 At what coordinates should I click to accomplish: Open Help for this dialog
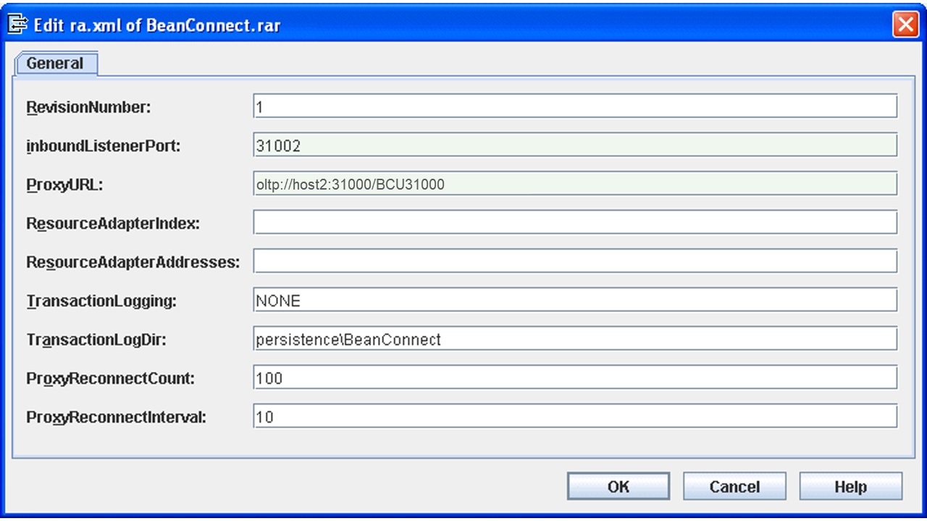[850, 486]
